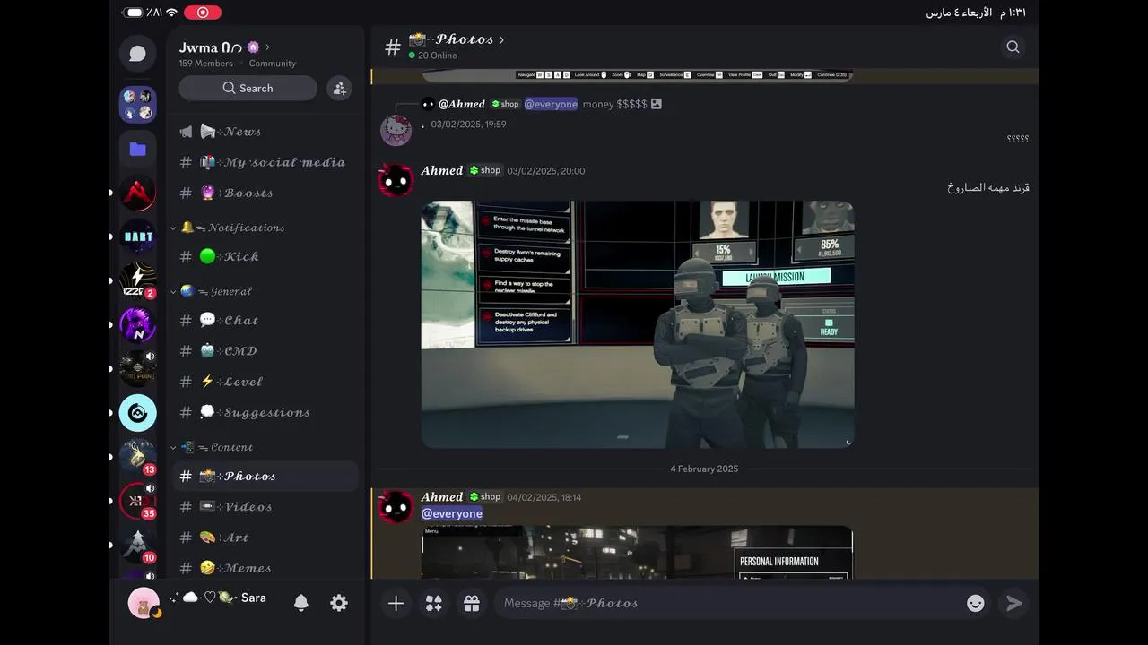Open the Chat channel
Image resolution: width=1148 pixels, height=645 pixels.
[265, 320]
